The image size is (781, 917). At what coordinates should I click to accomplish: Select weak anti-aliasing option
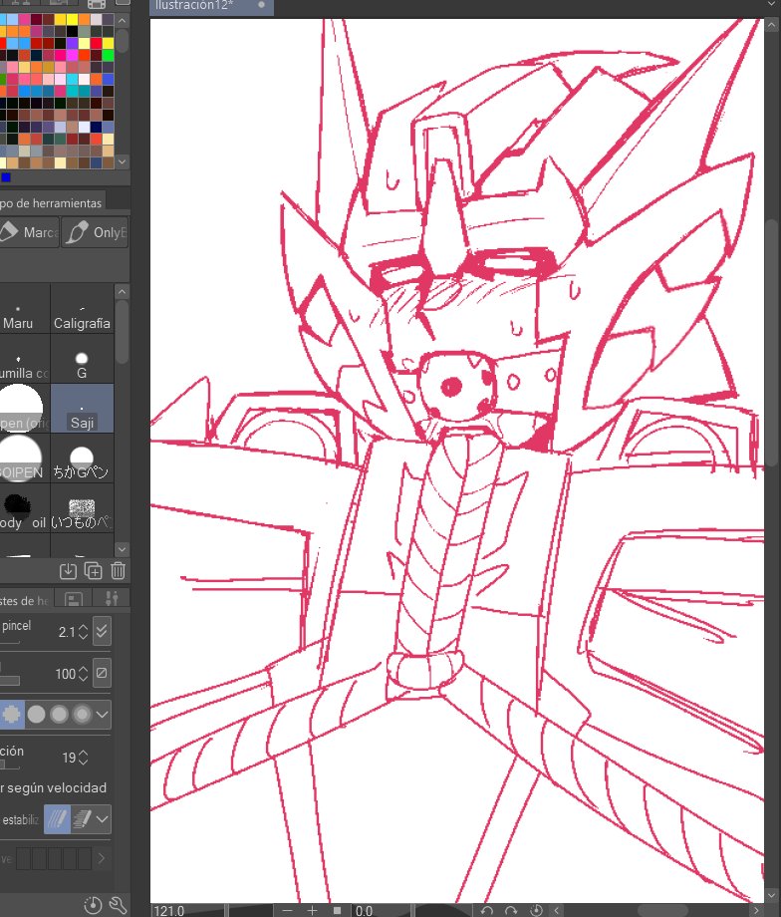click(36, 714)
